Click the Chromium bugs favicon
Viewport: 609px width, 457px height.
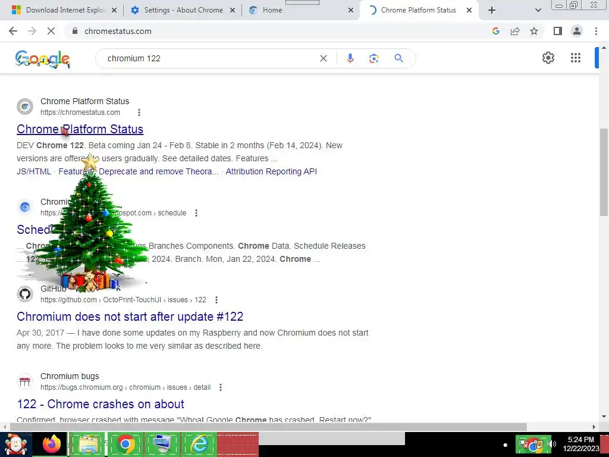25,381
